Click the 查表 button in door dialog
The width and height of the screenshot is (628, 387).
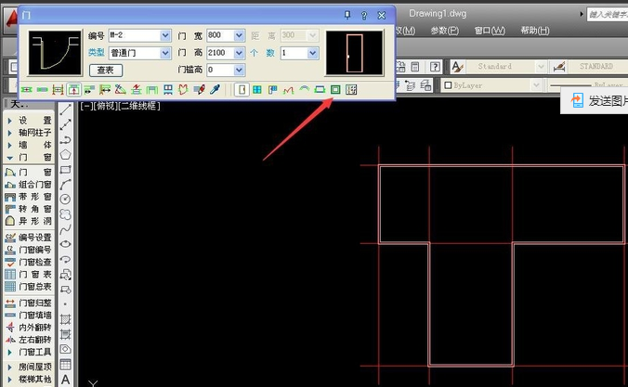[x=106, y=71]
